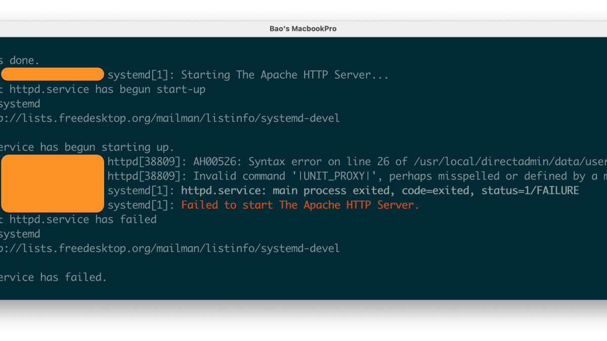Click the 'httpd.service has begun start-up' line
Image resolution: width=607 pixels, height=341 pixels.
101,89
